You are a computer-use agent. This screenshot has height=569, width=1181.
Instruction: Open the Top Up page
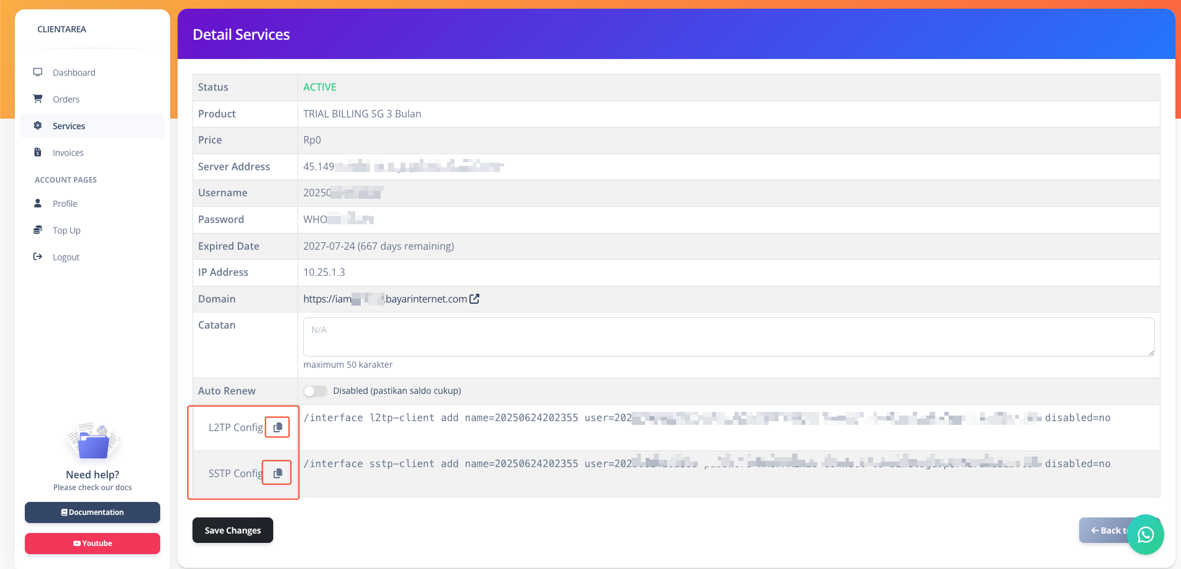pyautogui.click(x=66, y=230)
